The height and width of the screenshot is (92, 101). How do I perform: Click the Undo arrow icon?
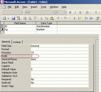[58, 18]
